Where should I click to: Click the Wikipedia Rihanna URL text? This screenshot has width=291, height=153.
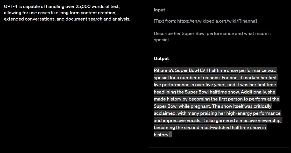(217, 21)
